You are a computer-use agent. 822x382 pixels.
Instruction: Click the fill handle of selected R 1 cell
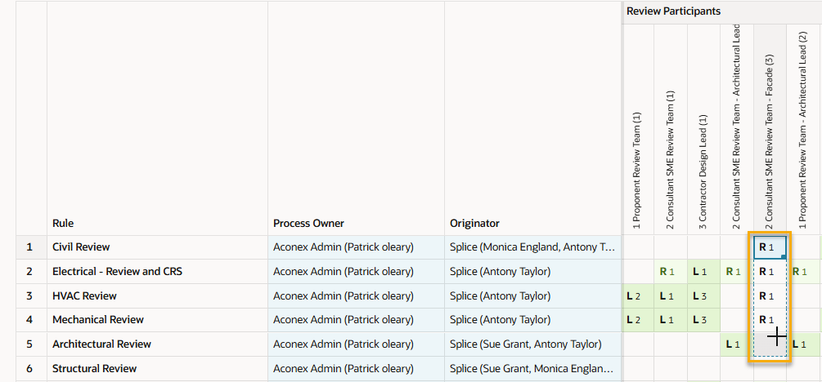coord(784,258)
